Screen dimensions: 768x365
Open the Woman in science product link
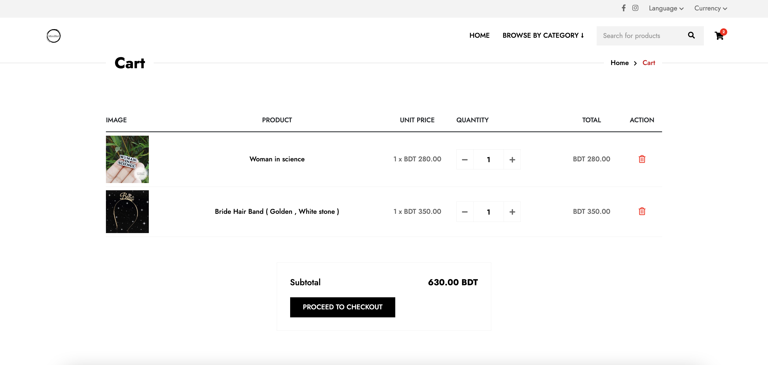(x=277, y=159)
